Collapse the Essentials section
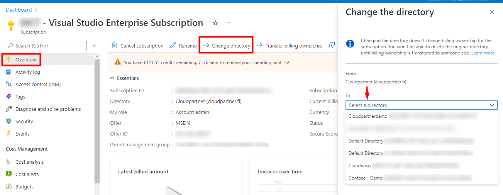The image size is (503, 195). click(113, 78)
